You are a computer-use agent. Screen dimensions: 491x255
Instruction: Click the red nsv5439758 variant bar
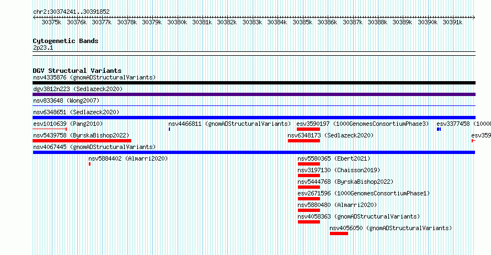click(x=82, y=141)
